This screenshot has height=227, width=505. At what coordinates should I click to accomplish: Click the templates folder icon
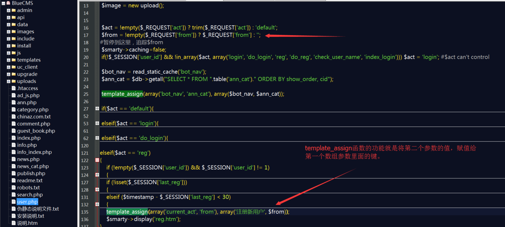click(13, 60)
